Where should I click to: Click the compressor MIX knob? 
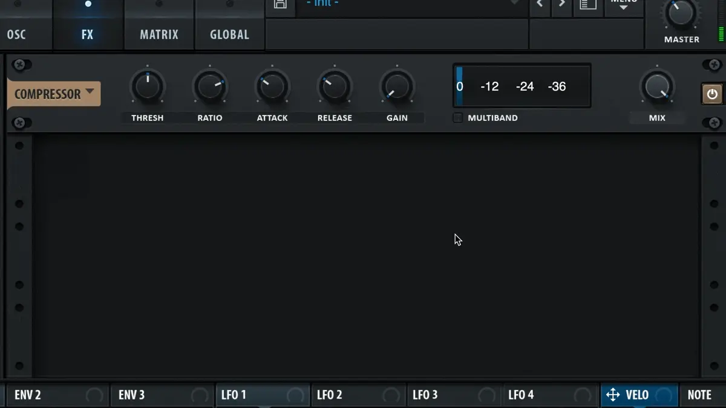657,87
